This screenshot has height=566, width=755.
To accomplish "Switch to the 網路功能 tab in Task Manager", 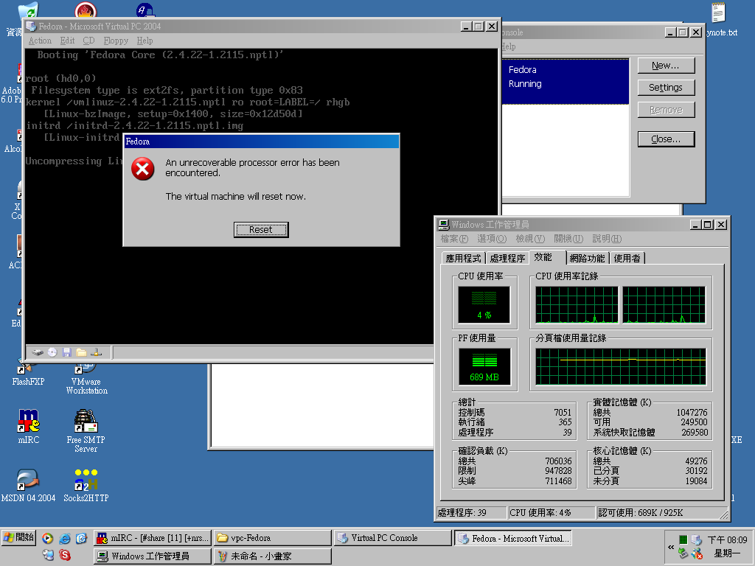I will [588, 259].
